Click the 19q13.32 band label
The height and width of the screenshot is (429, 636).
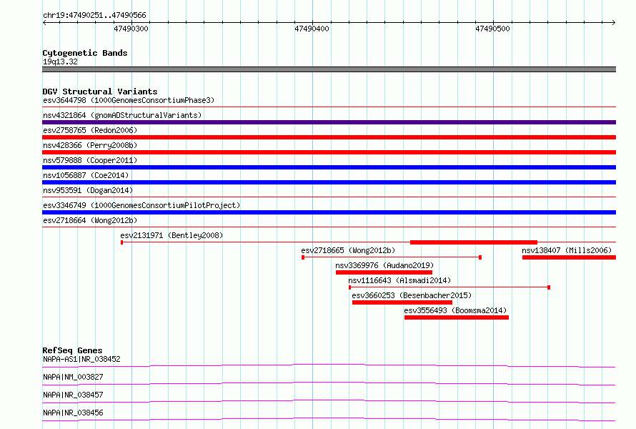click(x=60, y=61)
